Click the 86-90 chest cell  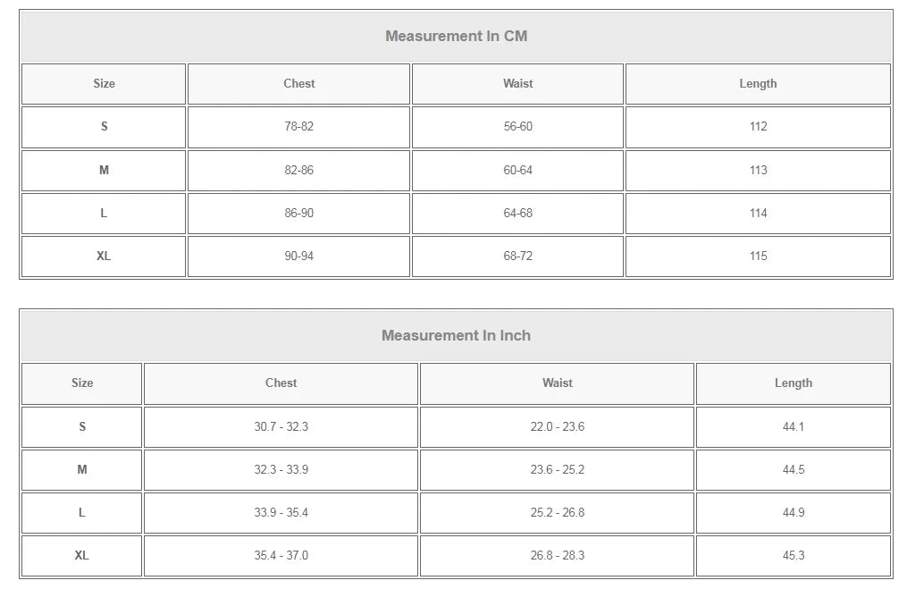click(299, 214)
